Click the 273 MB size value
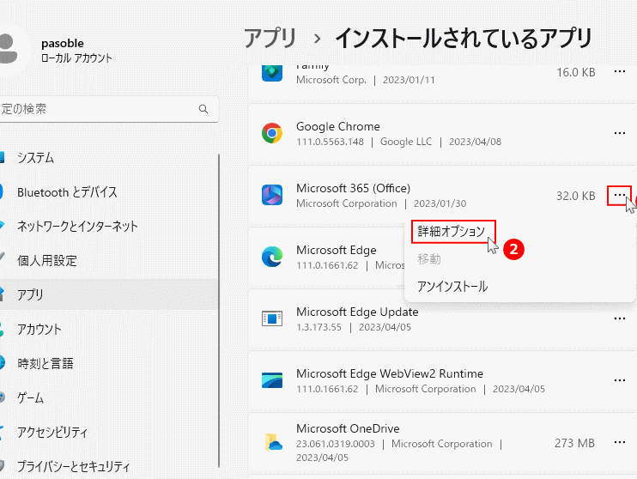The width and height of the screenshot is (637, 479). pyautogui.click(x=575, y=442)
